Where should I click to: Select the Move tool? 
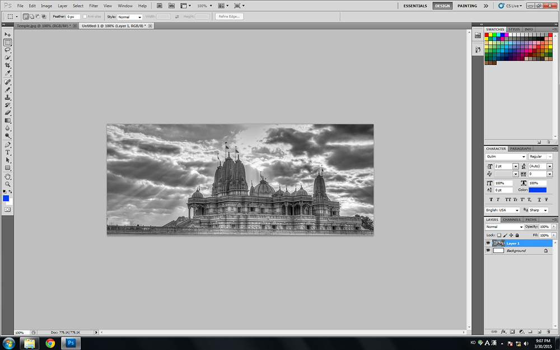click(8, 35)
